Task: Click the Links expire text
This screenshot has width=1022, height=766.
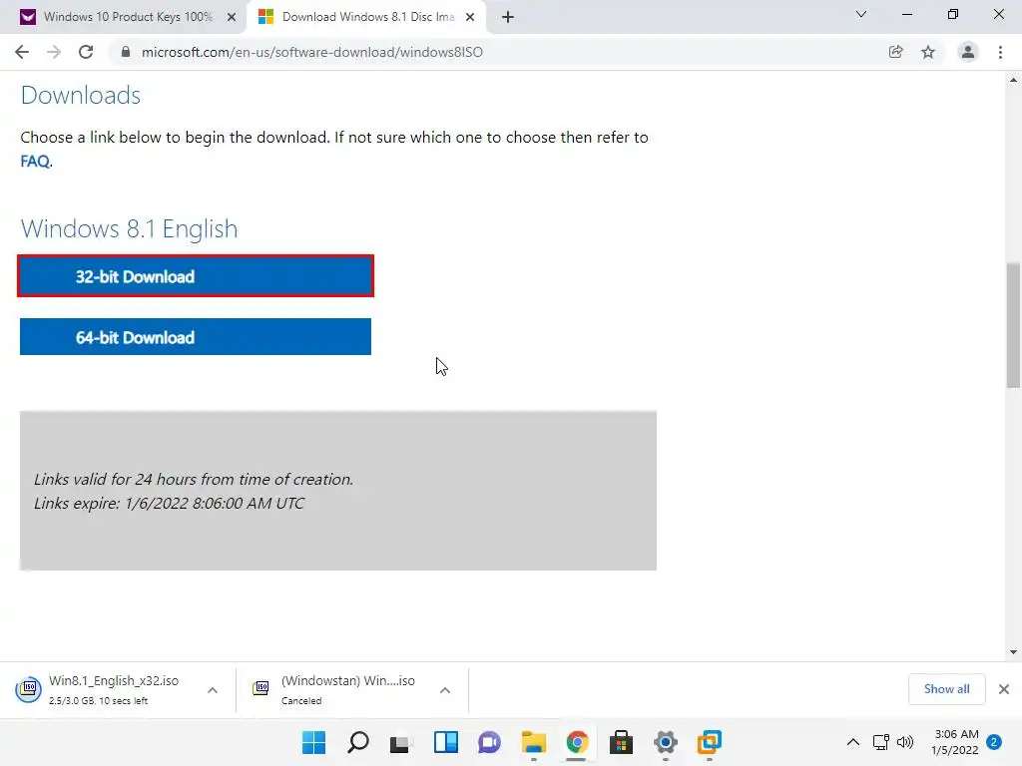Action: point(169,504)
